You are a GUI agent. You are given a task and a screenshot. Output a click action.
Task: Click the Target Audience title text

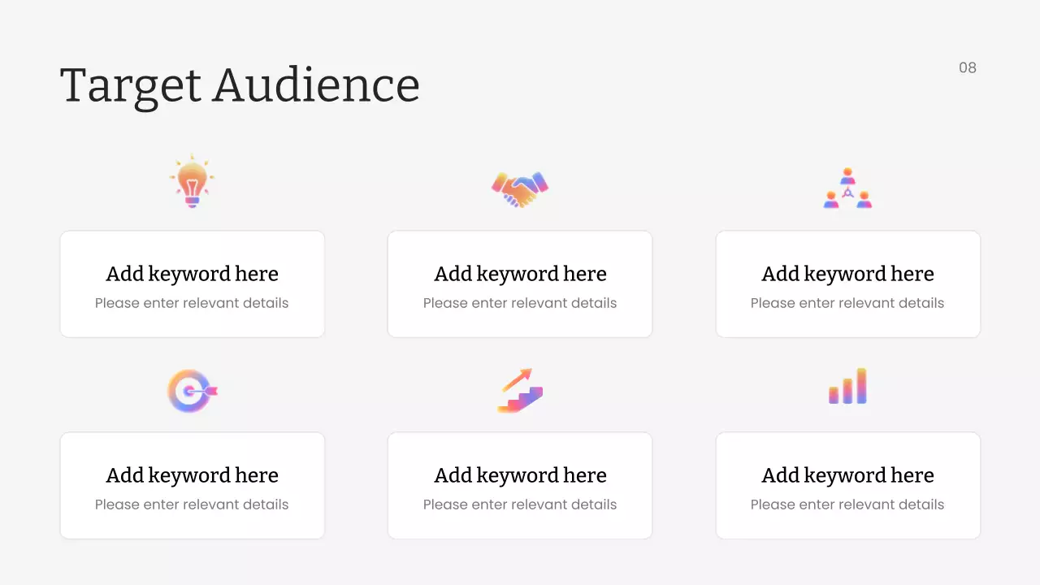(x=240, y=85)
